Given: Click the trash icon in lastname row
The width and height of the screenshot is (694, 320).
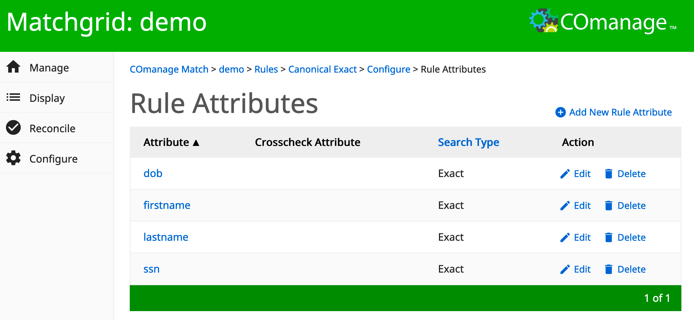Looking at the screenshot, I should point(608,237).
